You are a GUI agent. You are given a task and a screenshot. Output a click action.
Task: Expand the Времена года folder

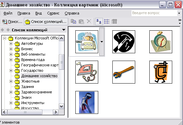11,60
